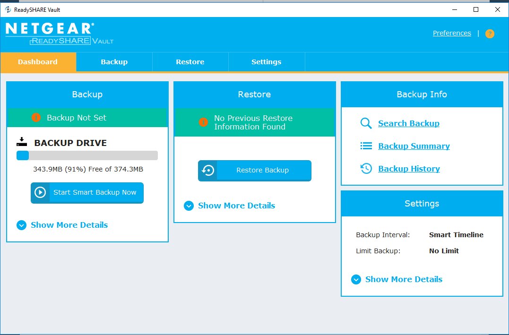Viewport: 509px width, 335px height.
Task: Expand Show More Details in Settings panel
Action: point(397,279)
